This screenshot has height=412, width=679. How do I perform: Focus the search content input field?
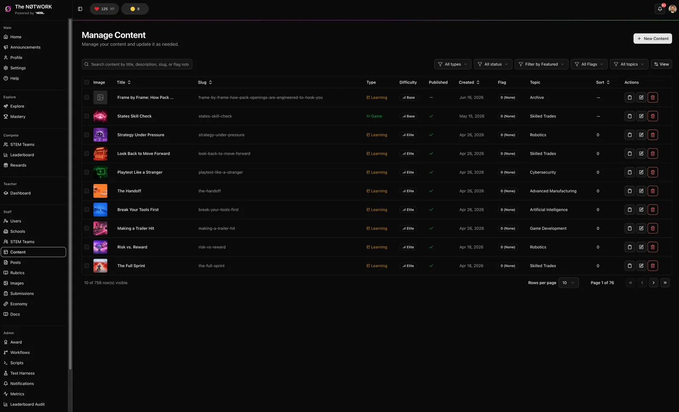[137, 64]
